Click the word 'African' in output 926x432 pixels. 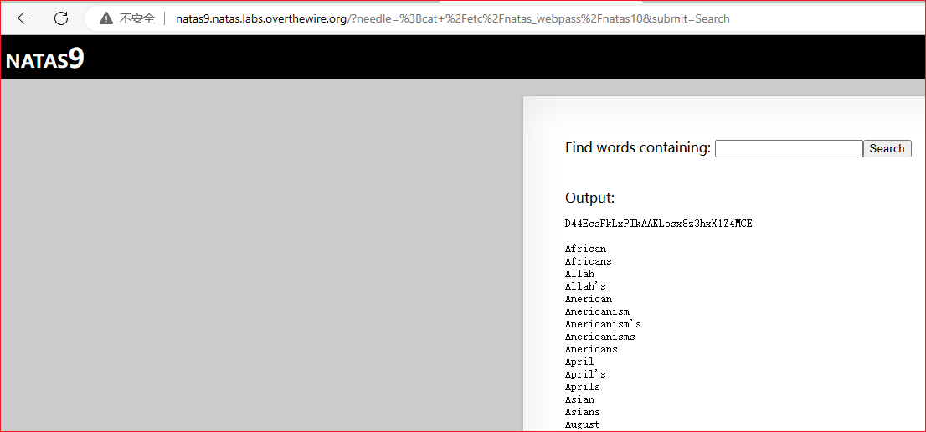tap(585, 249)
